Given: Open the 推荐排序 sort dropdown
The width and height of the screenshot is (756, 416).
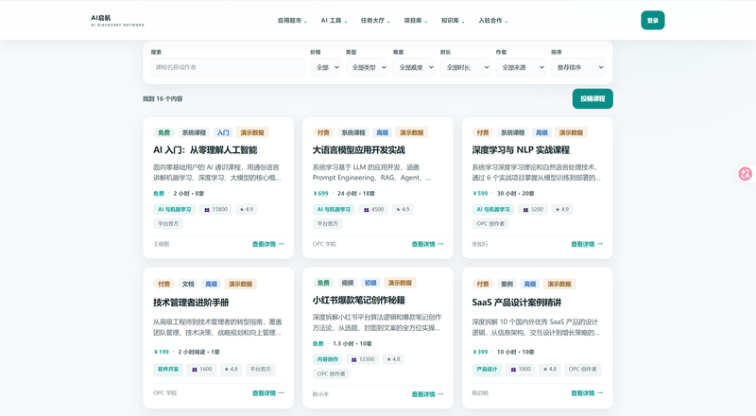Looking at the screenshot, I should pyautogui.click(x=578, y=67).
